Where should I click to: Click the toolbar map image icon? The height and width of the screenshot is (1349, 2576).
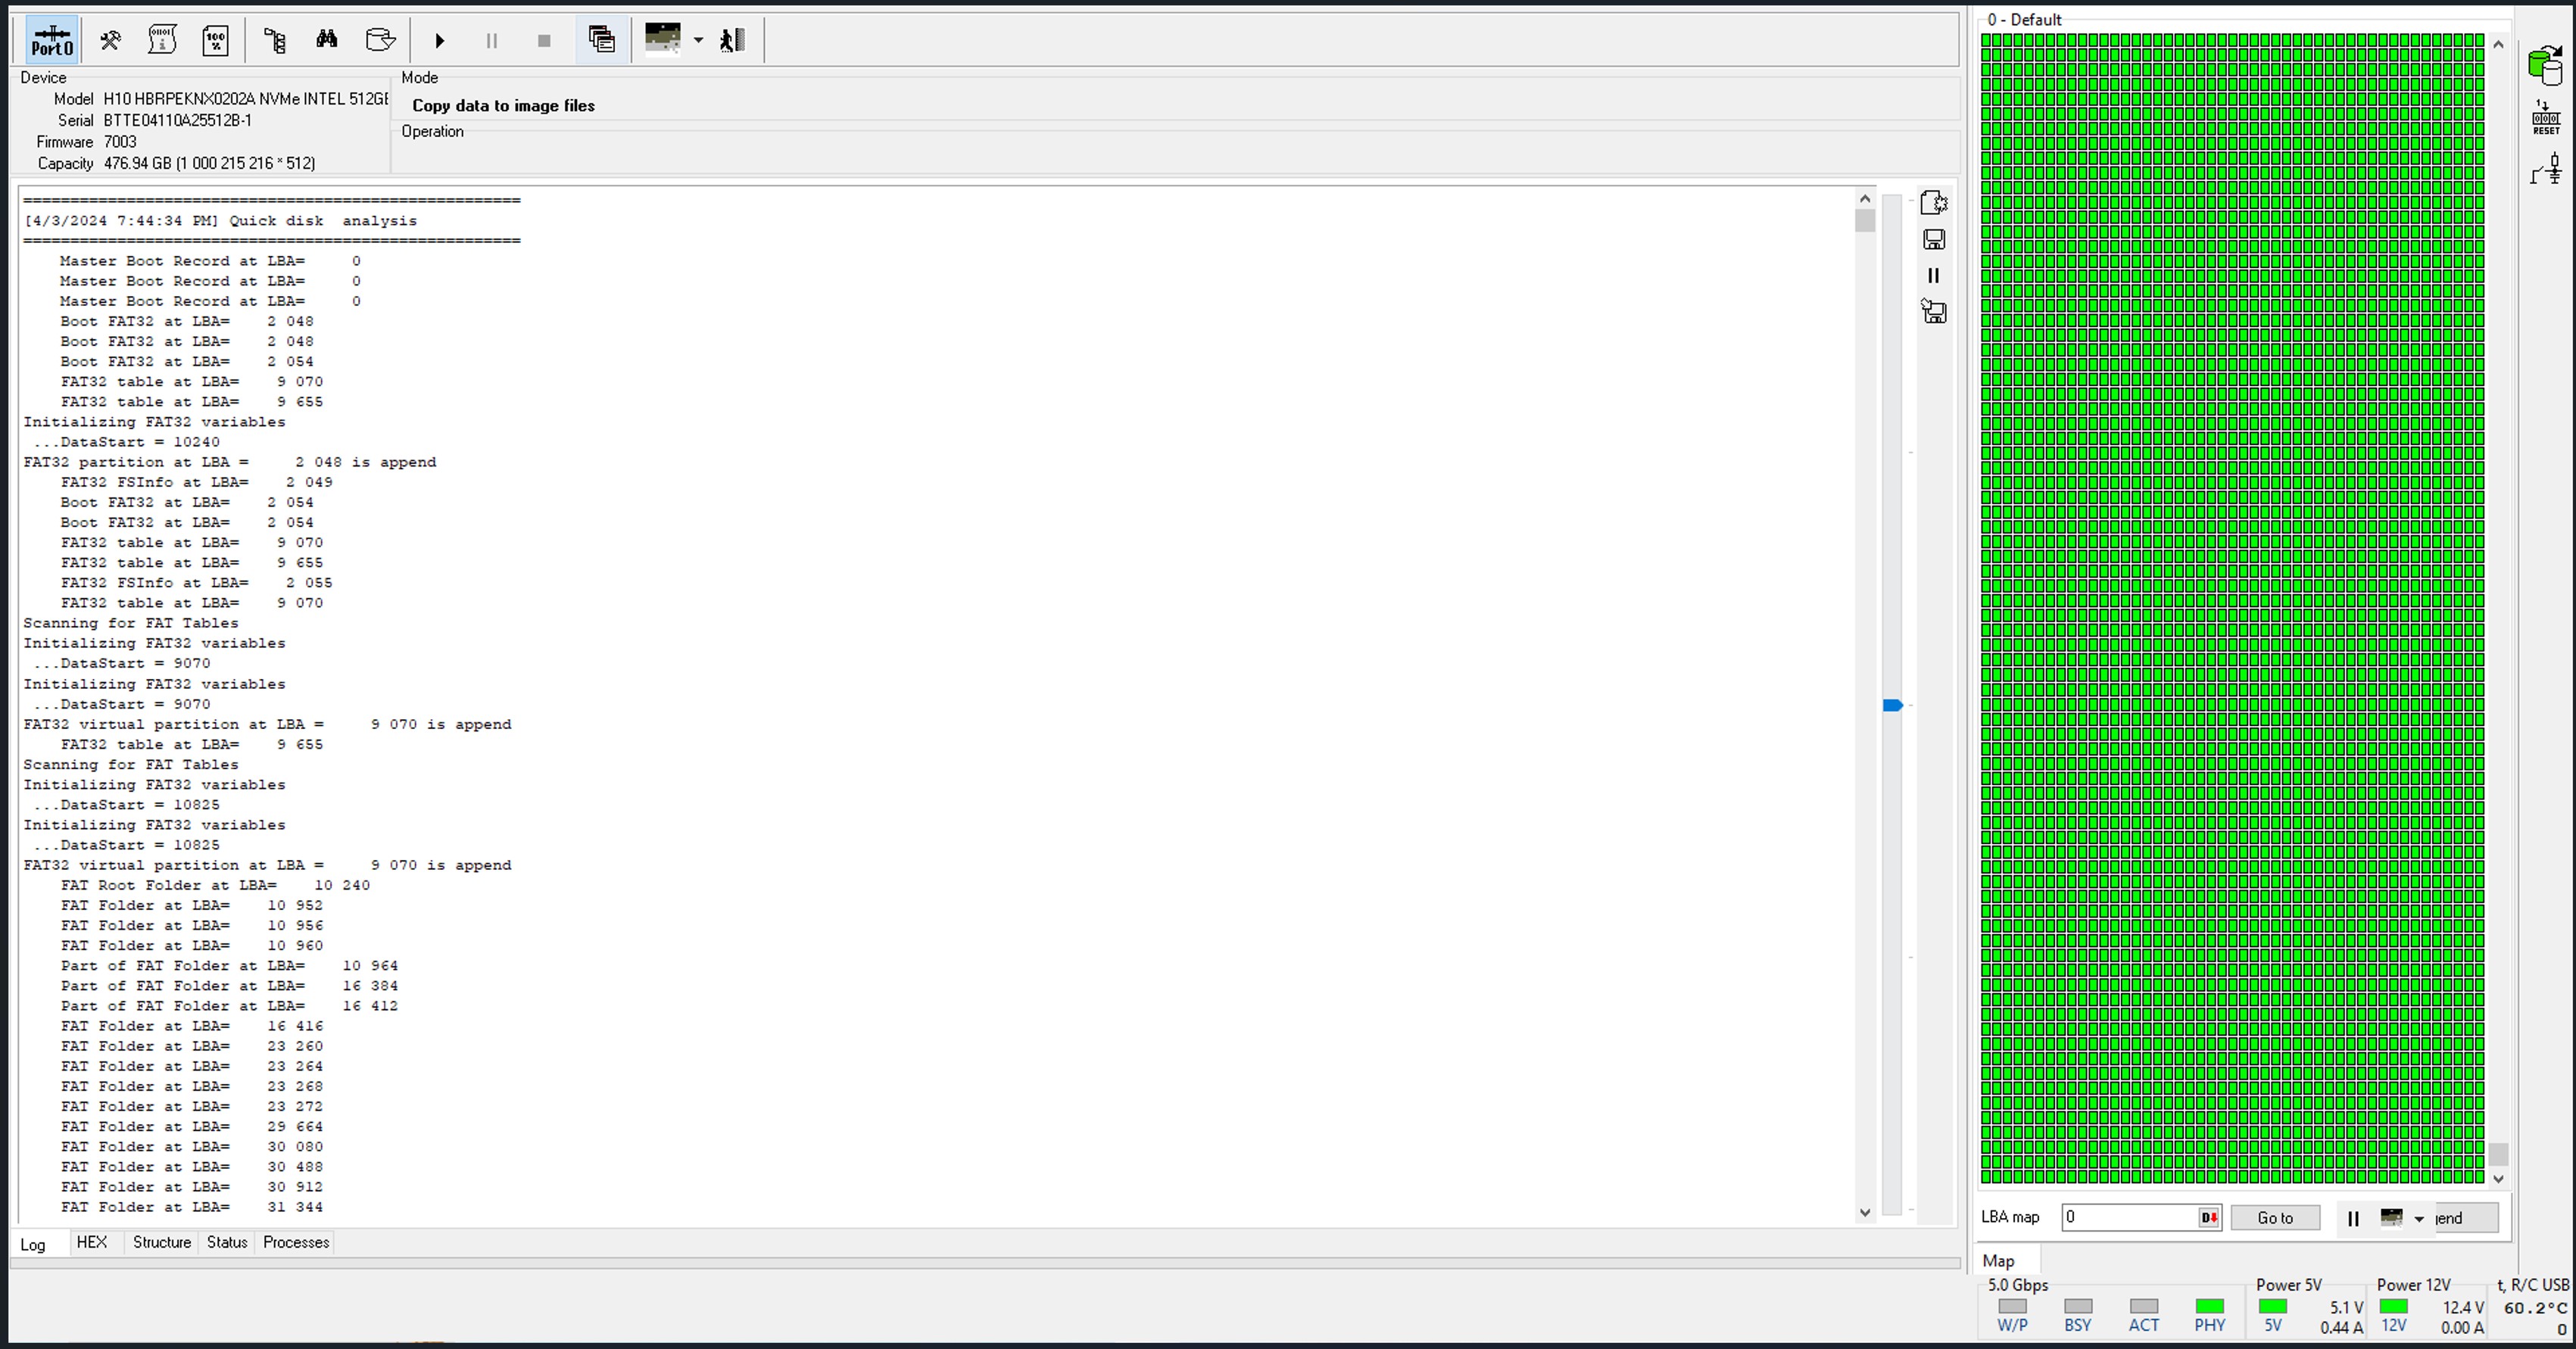[663, 39]
